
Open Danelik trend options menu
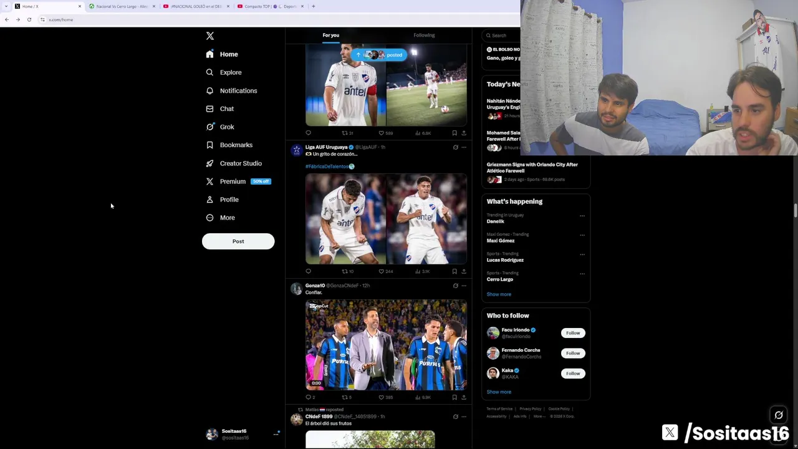582,216
